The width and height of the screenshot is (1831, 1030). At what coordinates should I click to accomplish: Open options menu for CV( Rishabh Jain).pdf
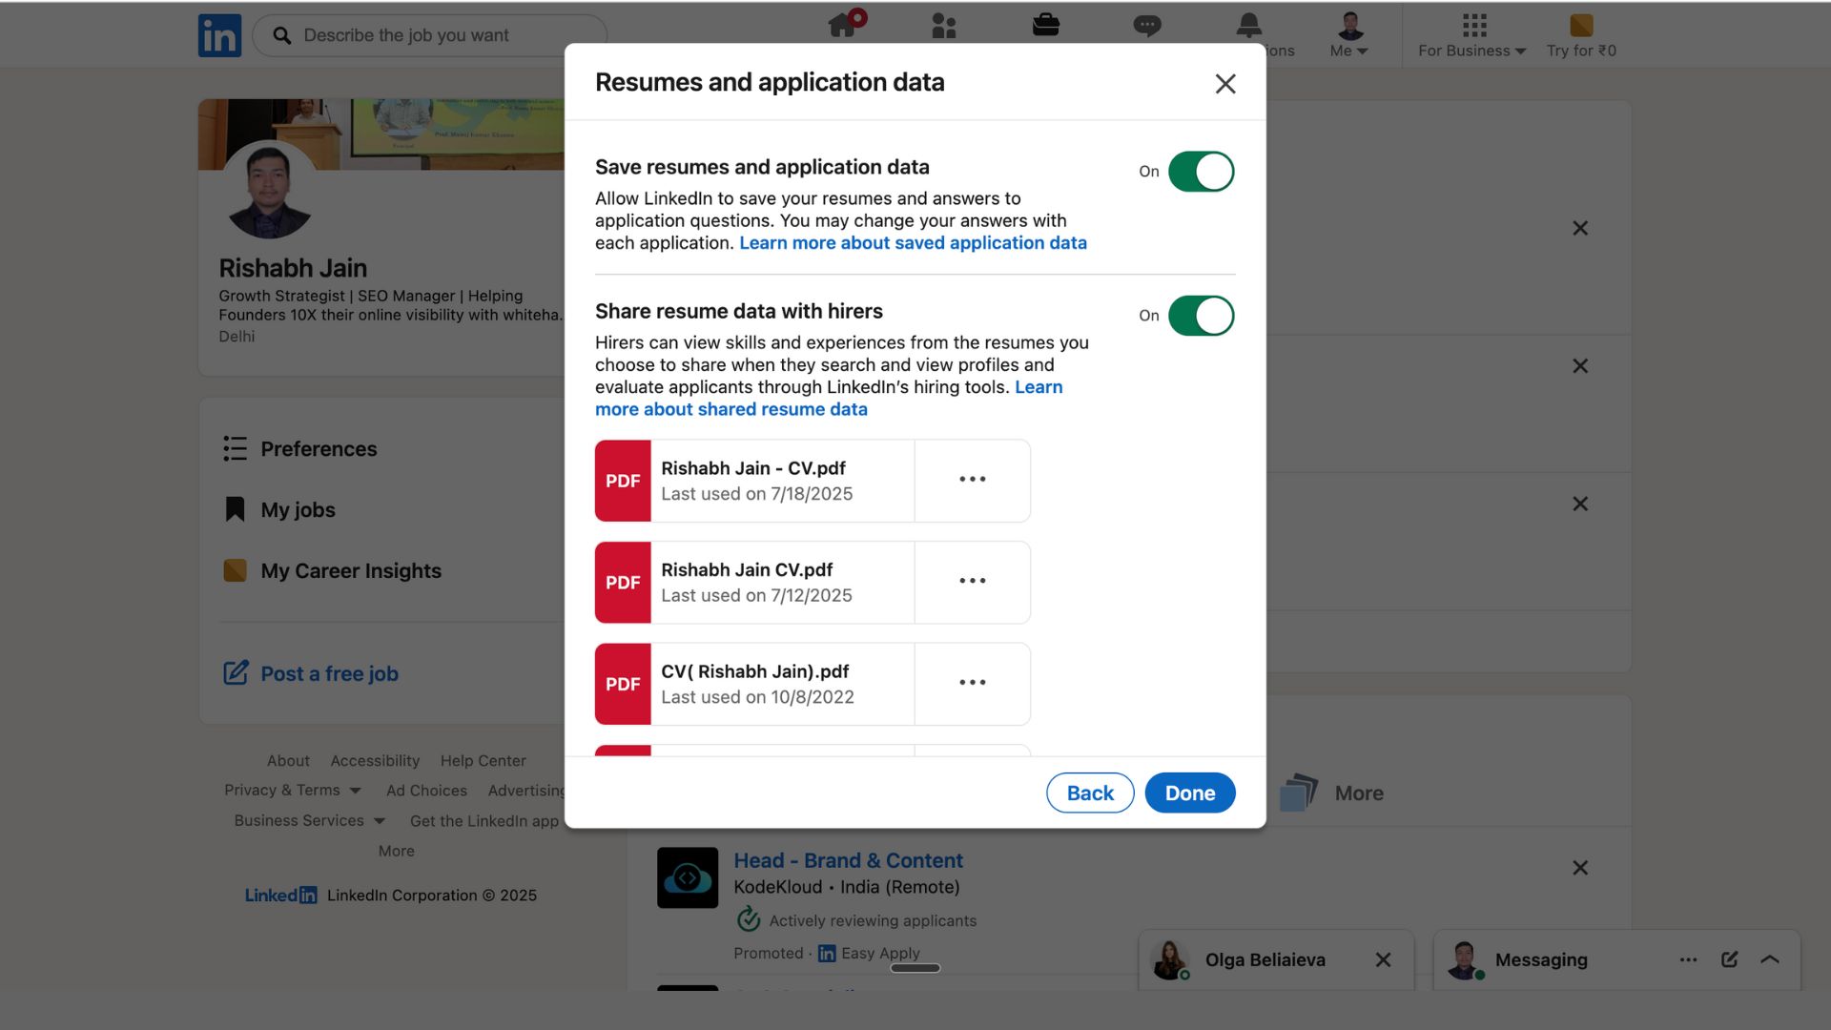tap(972, 683)
